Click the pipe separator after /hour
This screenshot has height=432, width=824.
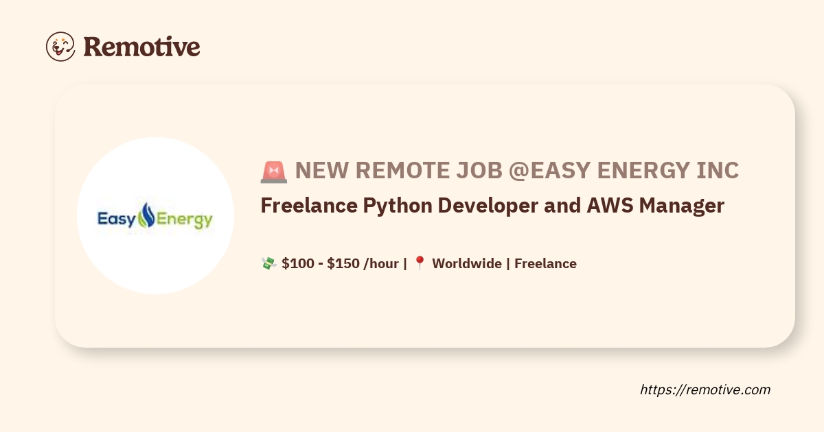(405, 263)
